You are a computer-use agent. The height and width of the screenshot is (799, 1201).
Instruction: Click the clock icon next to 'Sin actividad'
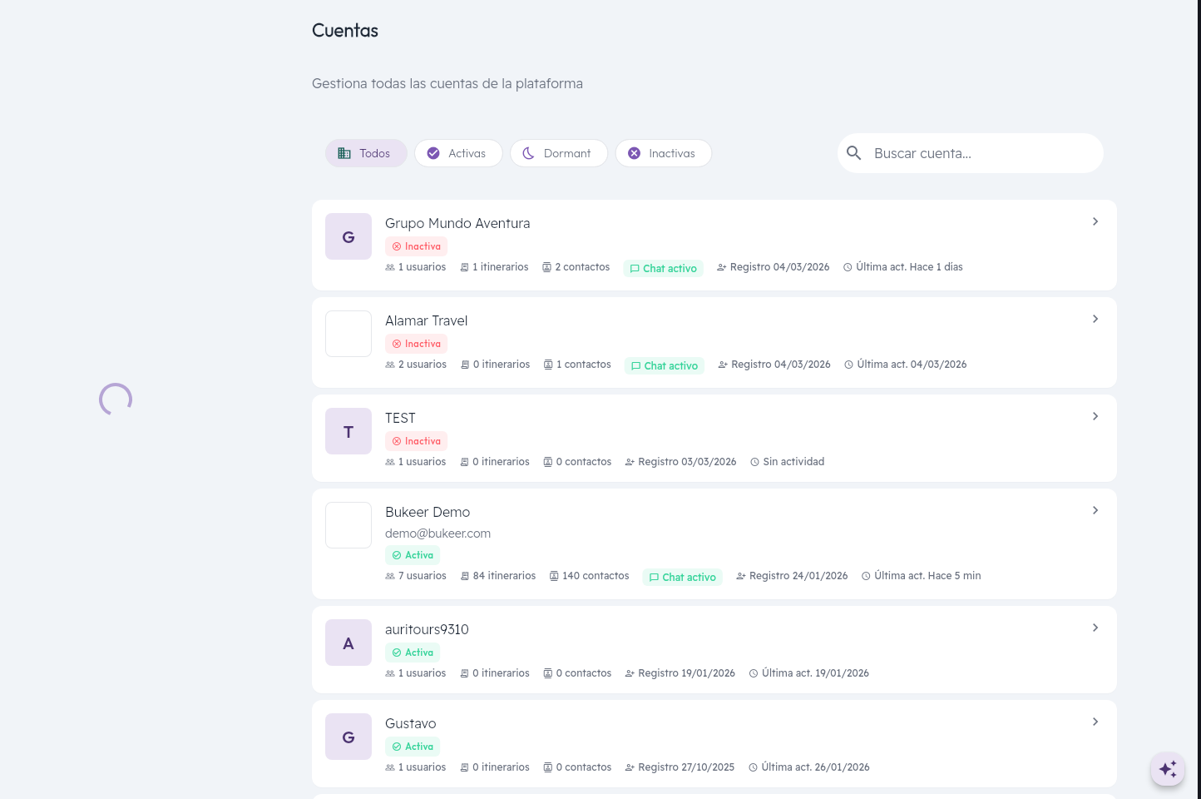(x=754, y=461)
